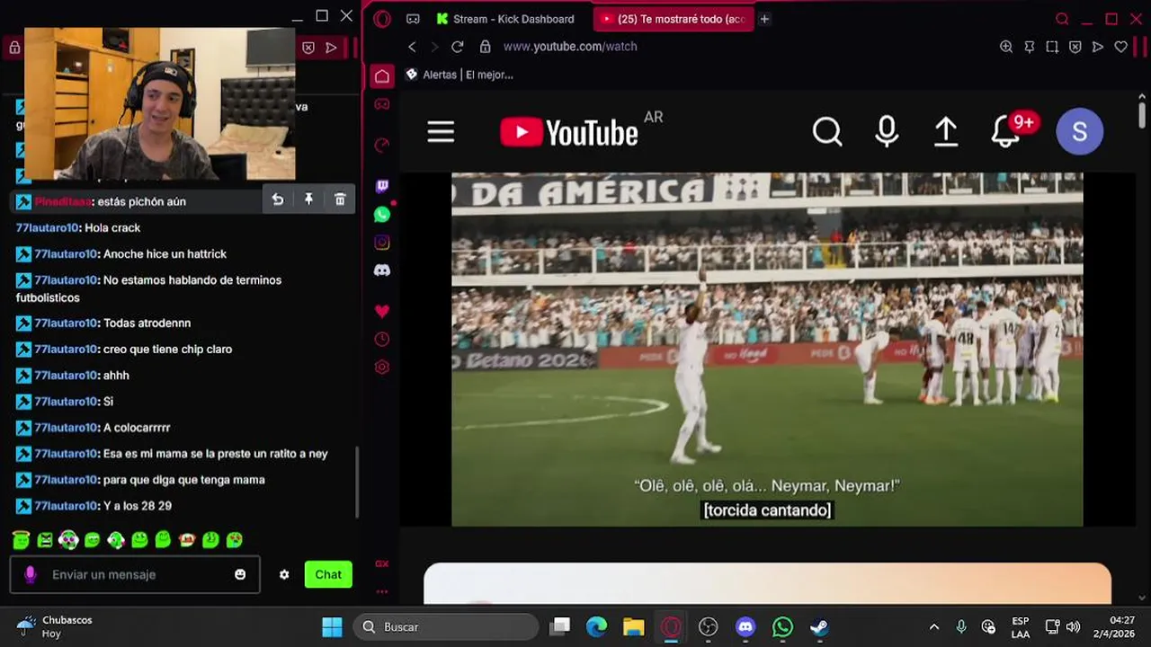Open YouTube search with the magnifier
The image size is (1151, 647).
[x=827, y=132]
